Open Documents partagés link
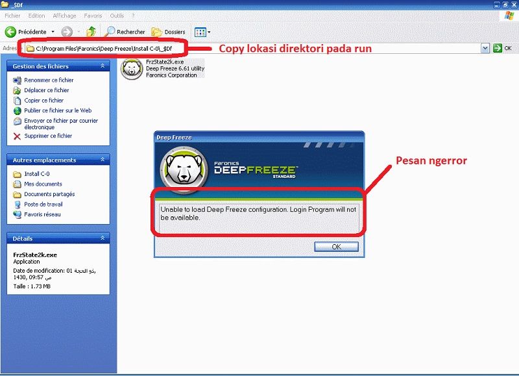 point(49,194)
